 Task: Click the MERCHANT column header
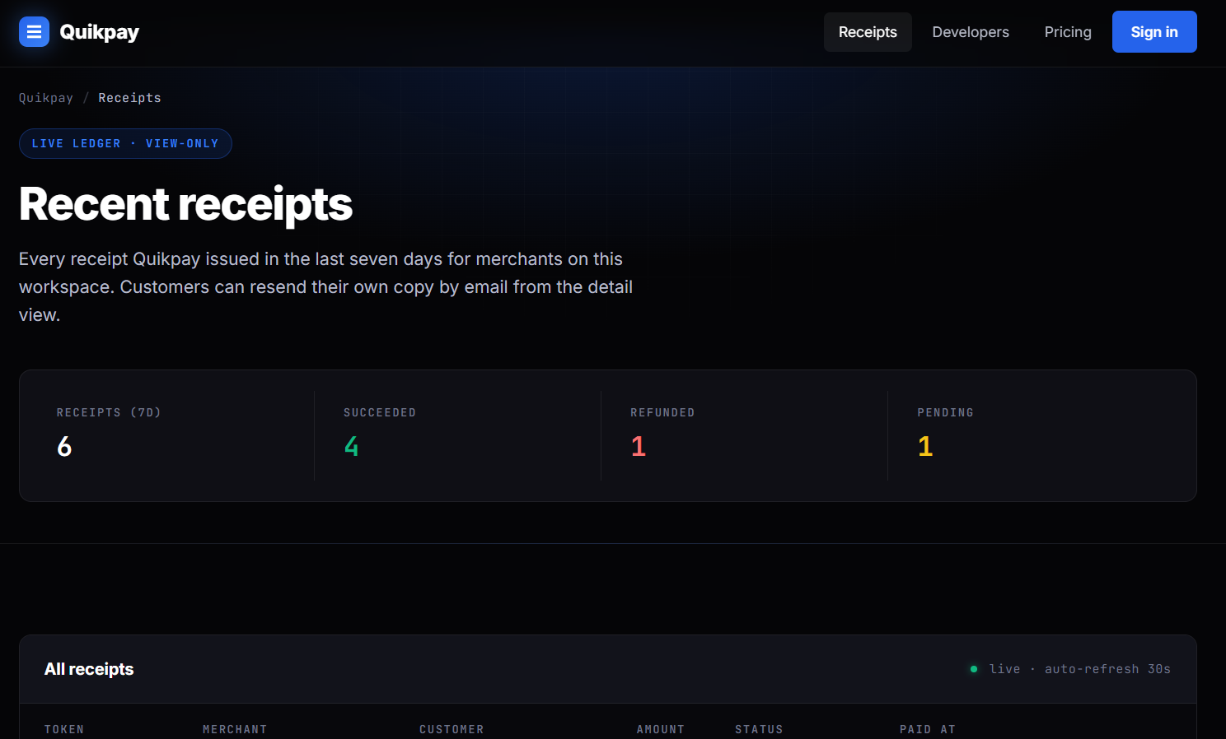(235, 730)
